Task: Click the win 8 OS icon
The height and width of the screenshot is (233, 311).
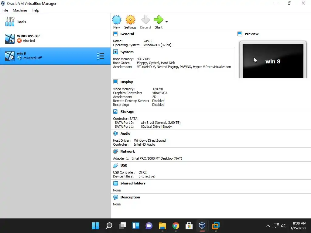Action: click(x=10, y=56)
